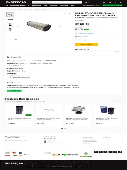127x170 pixels.
Task: Click the yellow Adicionar ao carrinho button
Action: click(86, 44)
